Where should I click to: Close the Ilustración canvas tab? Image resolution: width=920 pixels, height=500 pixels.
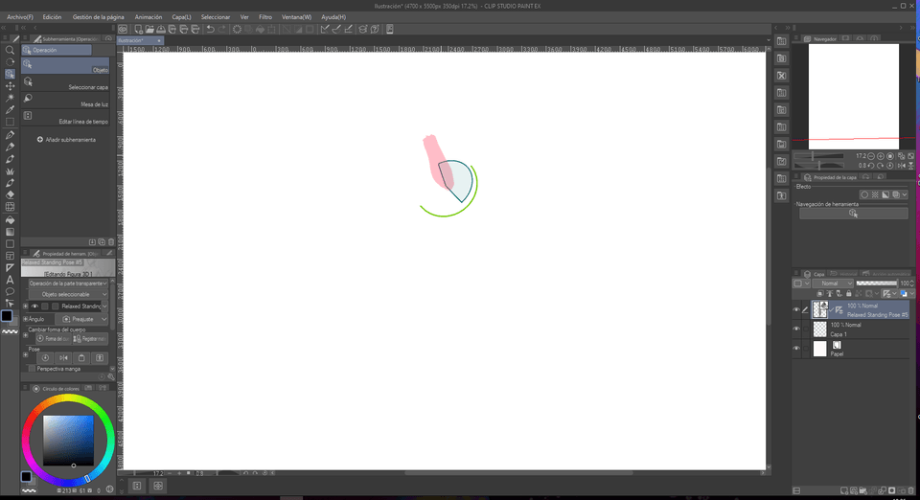click(x=158, y=40)
